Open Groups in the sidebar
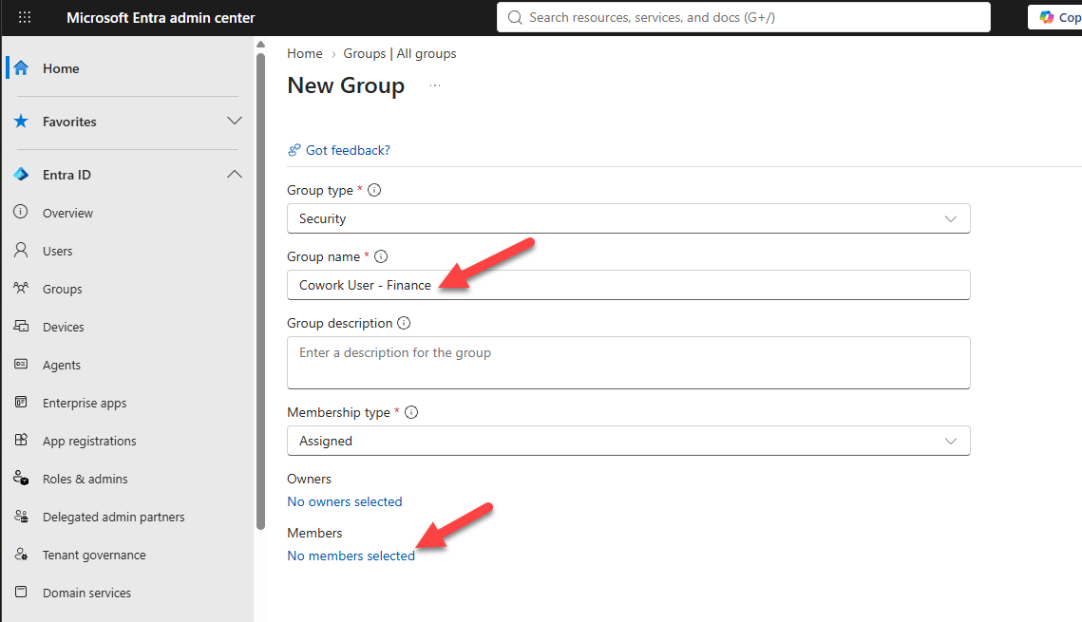 62,289
